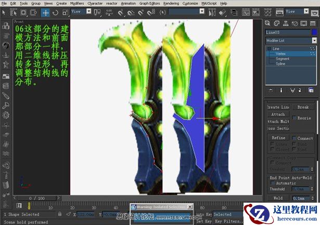Open Select by Name tool
The image size is (320, 225).
[13, 12]
